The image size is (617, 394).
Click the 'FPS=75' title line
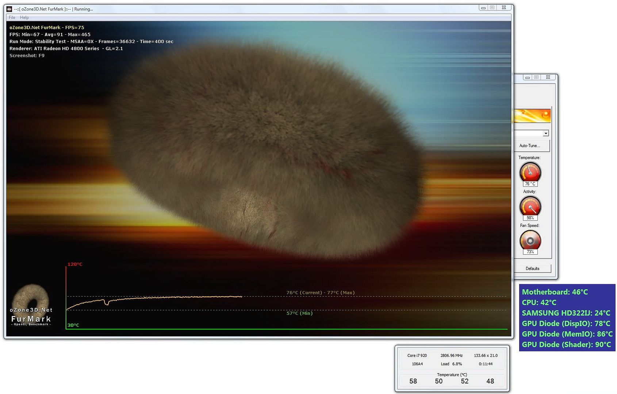(47, 27)
